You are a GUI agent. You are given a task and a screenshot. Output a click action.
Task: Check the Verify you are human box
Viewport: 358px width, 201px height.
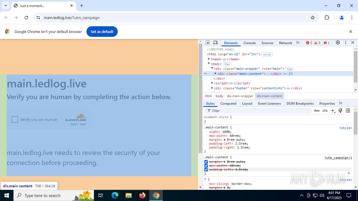(x=15, y=119)
